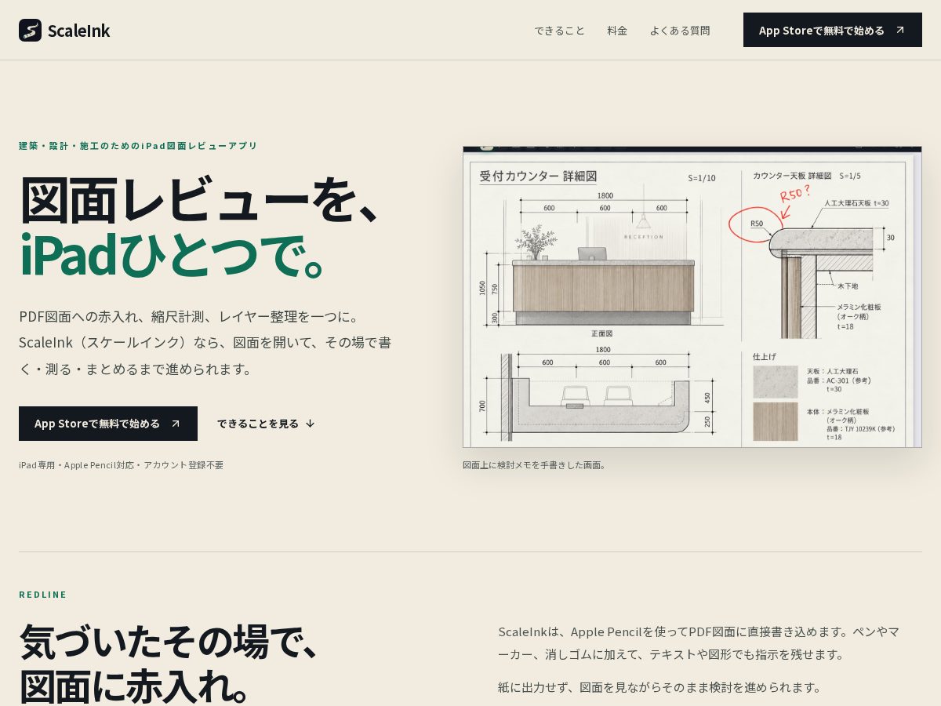
Task: Click the REDLINE section label
Action: (43, 594)
